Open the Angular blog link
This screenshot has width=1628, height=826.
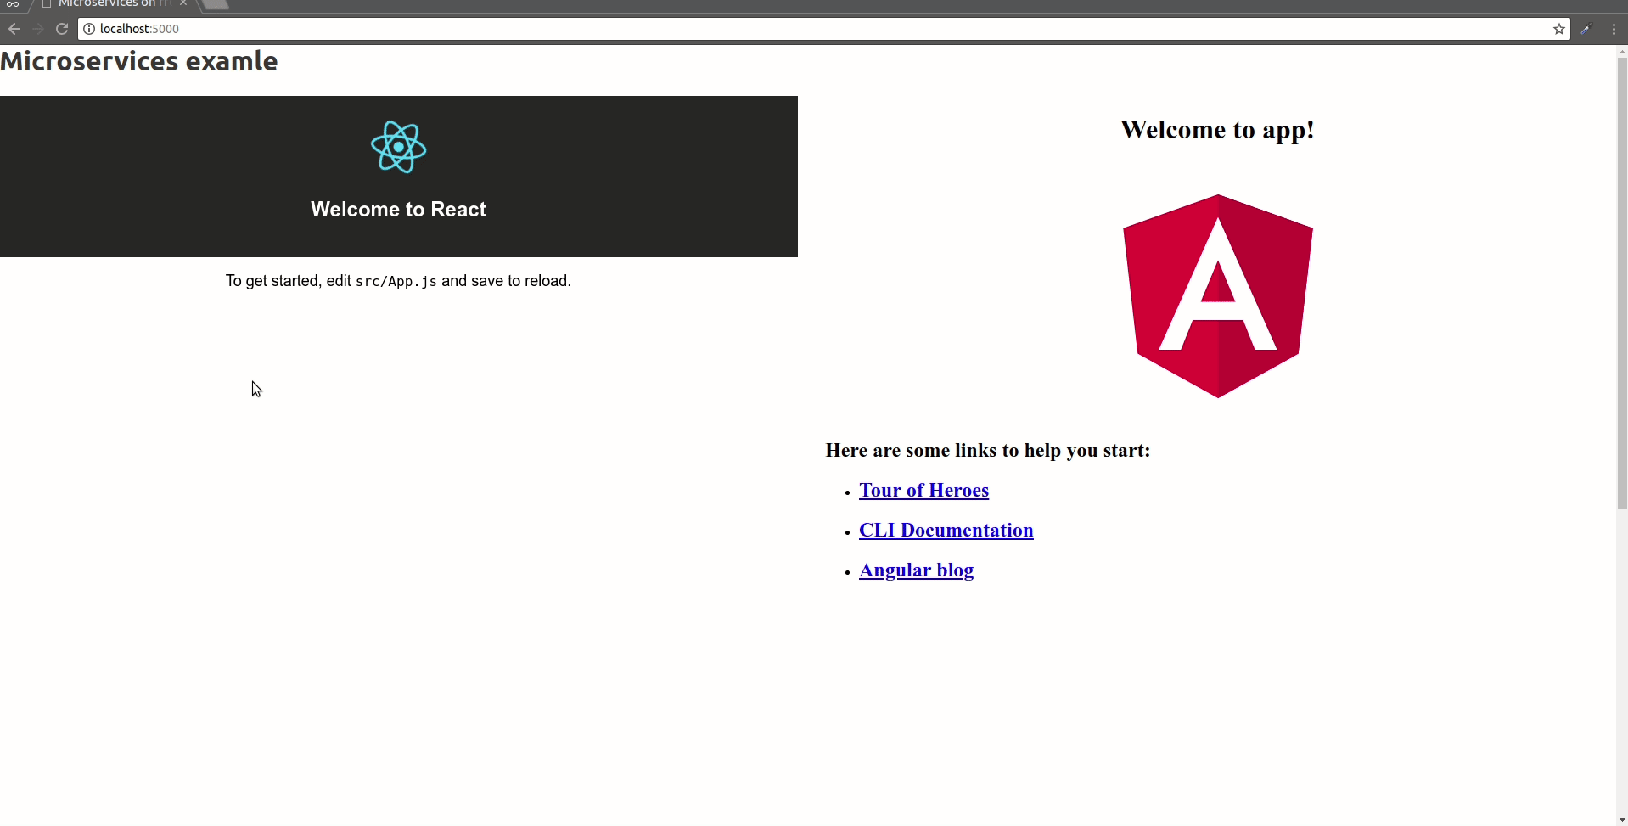pos(916,570)
